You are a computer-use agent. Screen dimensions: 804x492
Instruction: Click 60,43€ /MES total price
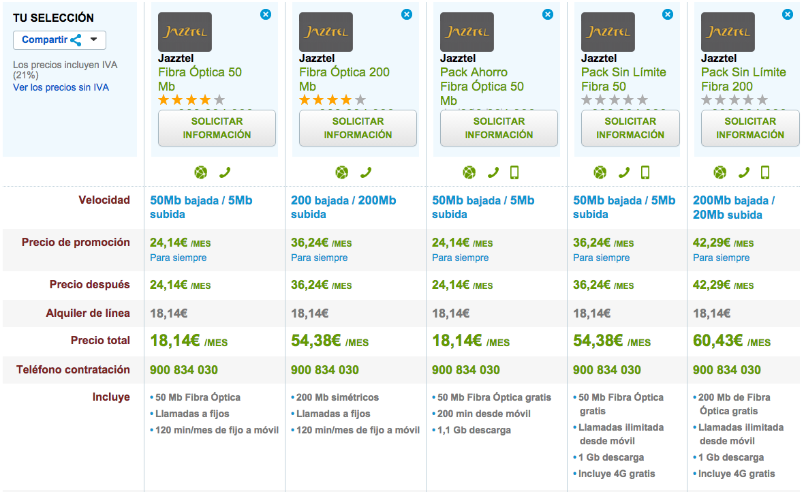pos(732,341)
